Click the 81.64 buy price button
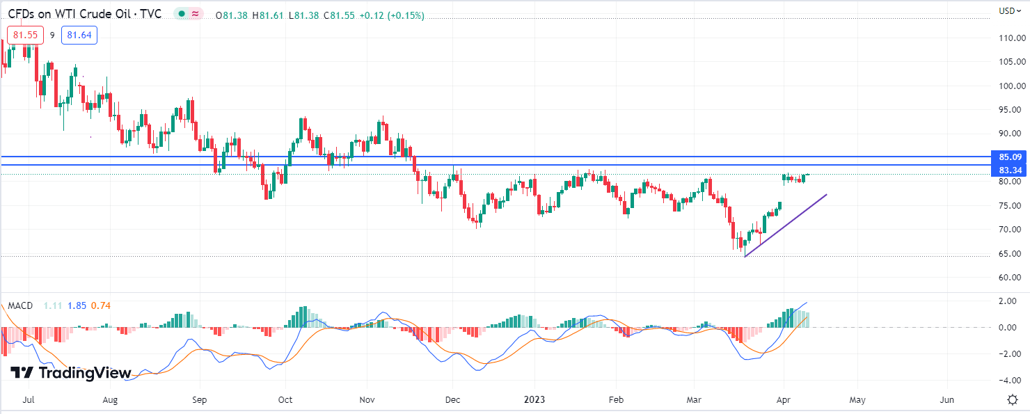1030x414 pixels. coord(79,35)
